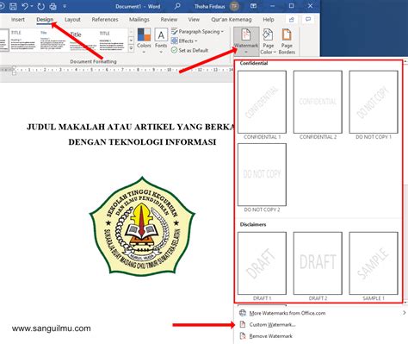Open Customize Quick Access Toolbar arrow
The height and width of the screenshot is (344, 408).
click(x=65, y=6)
